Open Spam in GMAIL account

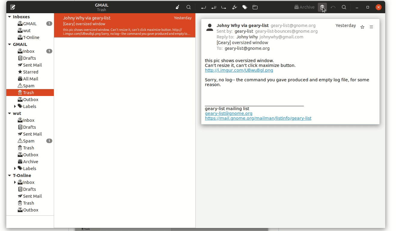coord(30,86)
